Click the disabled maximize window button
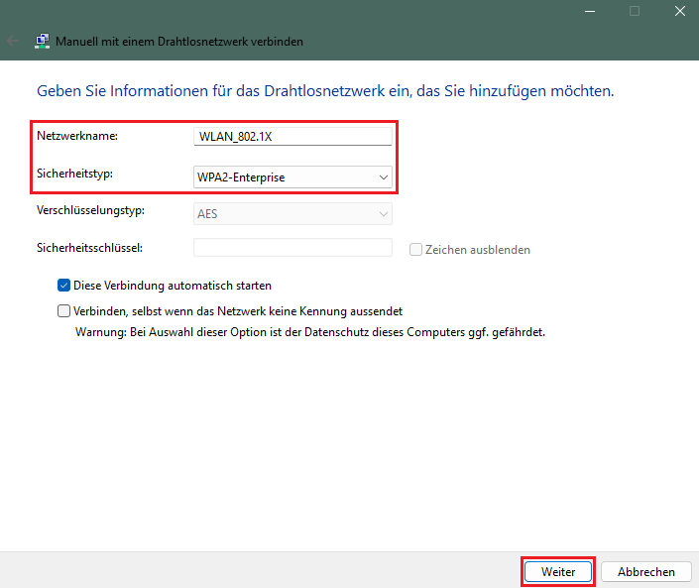The height and width of the screenshot is (588, 699). pyautogui.click(x=635, y=11)
